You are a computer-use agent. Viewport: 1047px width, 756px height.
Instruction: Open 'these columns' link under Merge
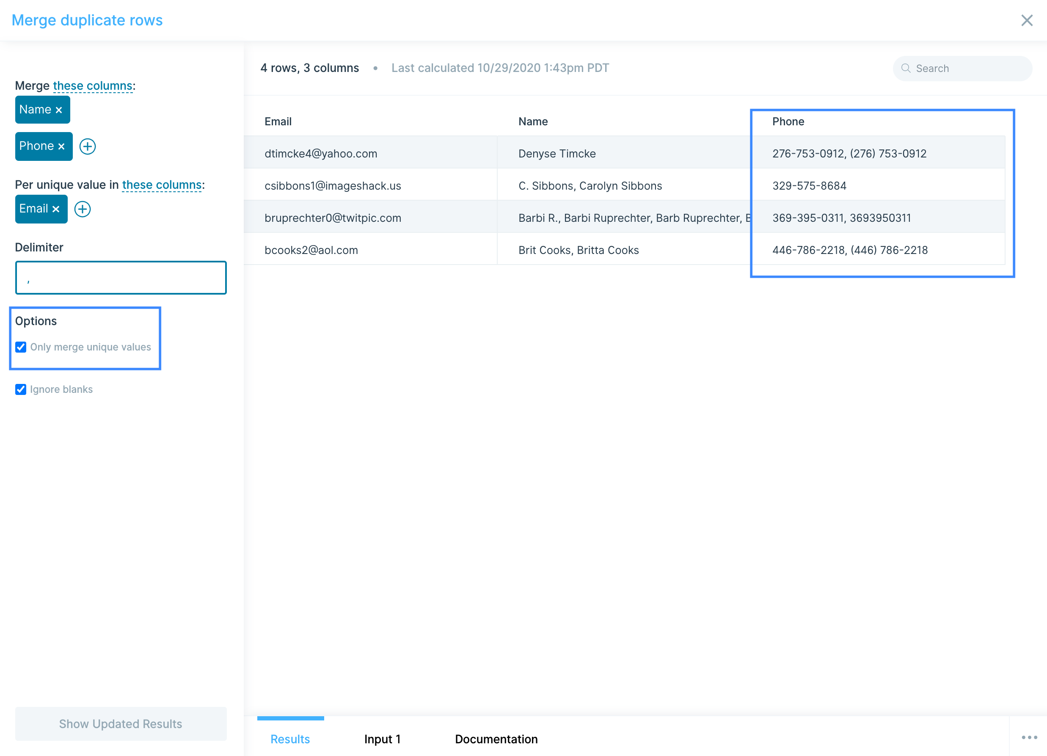pos(93,86)
